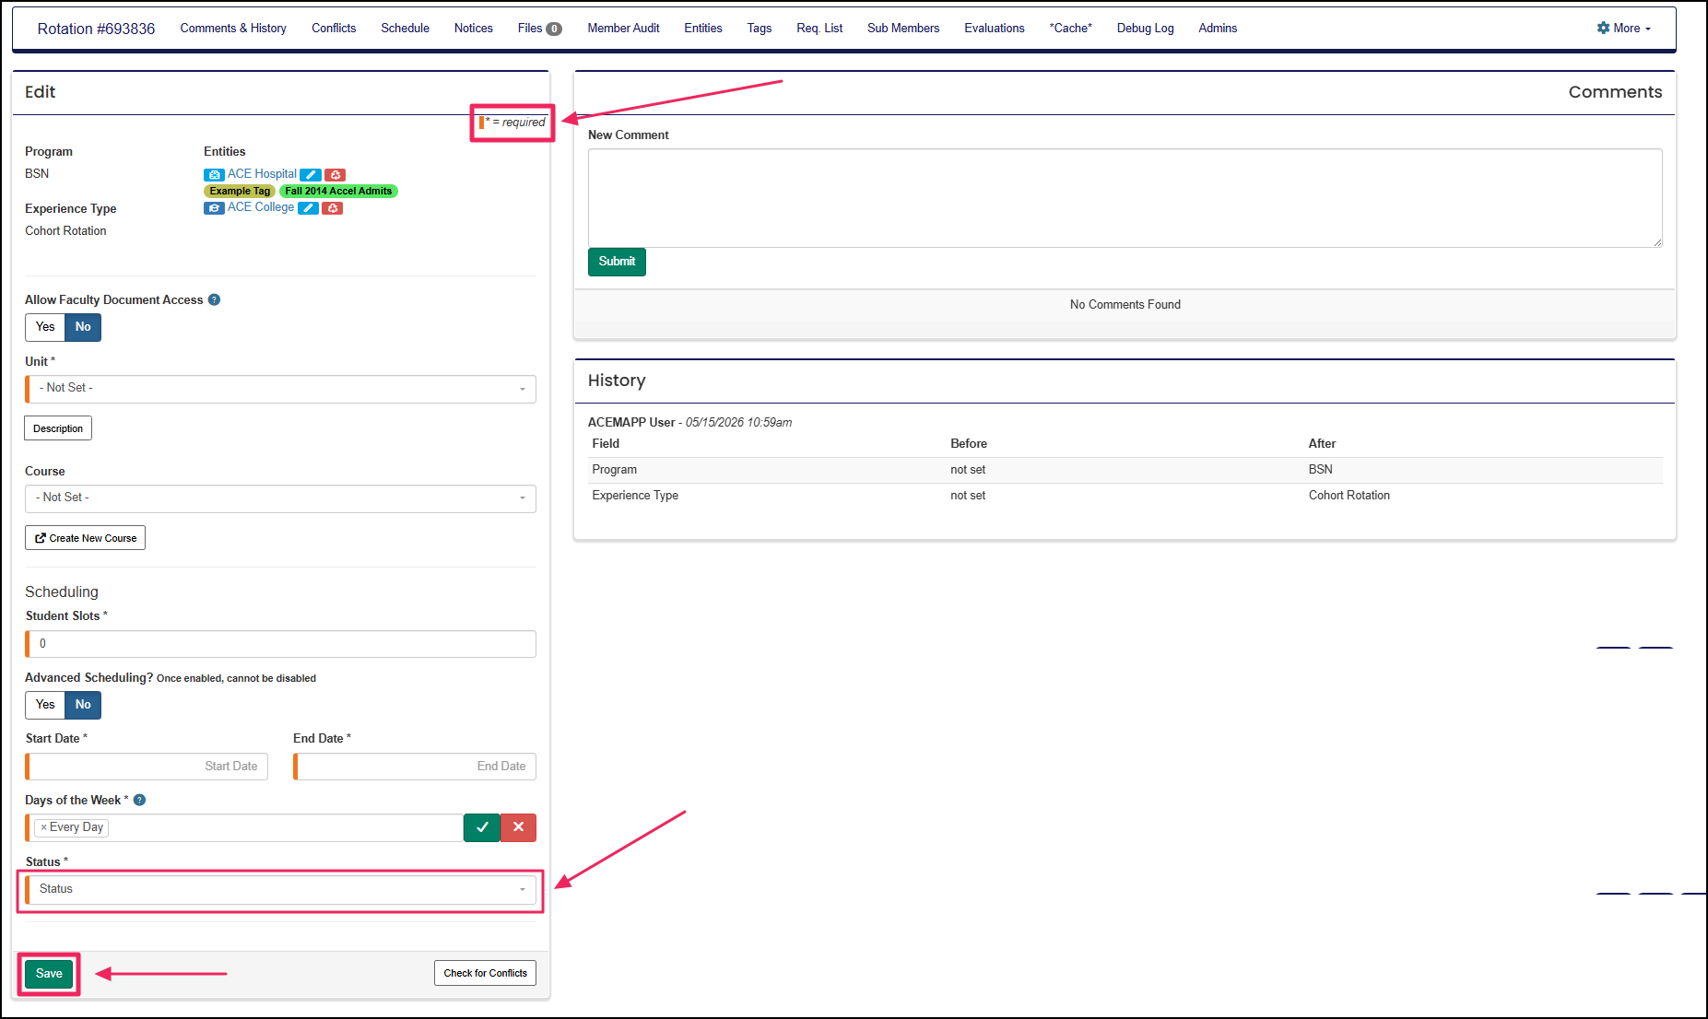Viewport: 1708px width, 1019px height.
Task: Open the Entities tab
Action: coord(703,29)
